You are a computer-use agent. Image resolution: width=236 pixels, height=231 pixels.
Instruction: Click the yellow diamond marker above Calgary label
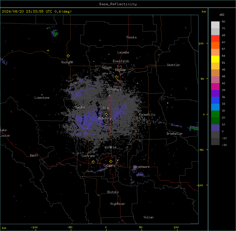(x=111, y=162)
